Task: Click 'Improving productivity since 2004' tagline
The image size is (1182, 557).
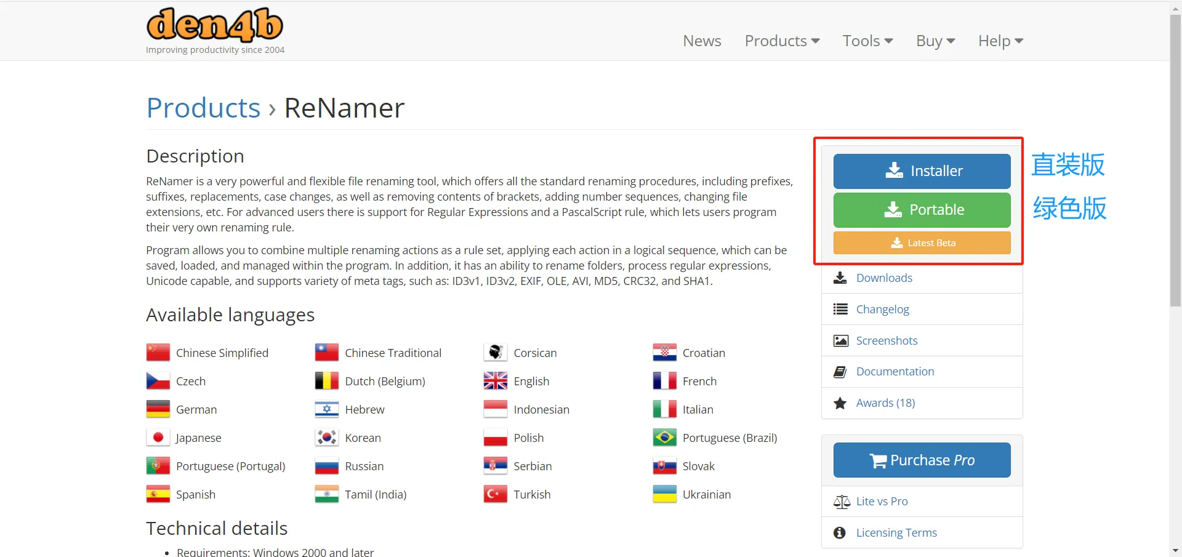Action: (x=215, y=50)
